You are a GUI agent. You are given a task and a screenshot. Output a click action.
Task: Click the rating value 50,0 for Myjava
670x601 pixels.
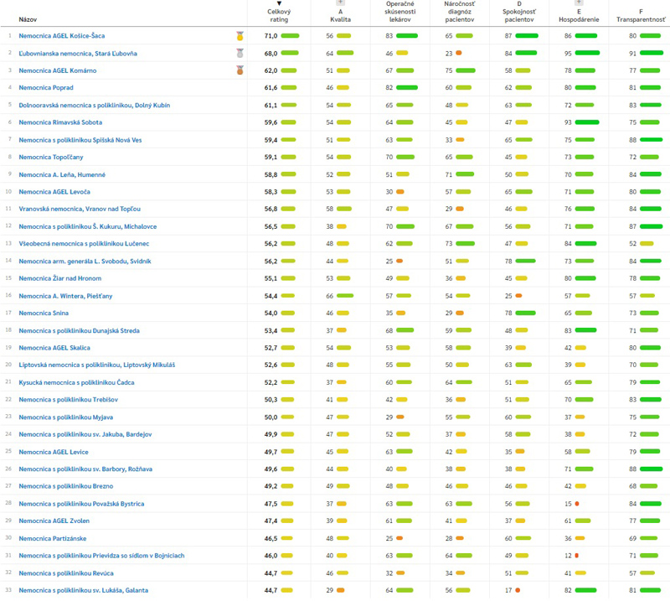(x=271, y=417)
